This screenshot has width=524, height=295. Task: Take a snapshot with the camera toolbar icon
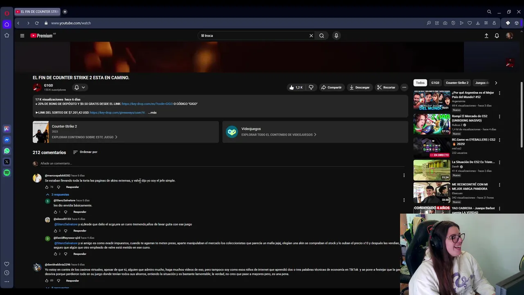pyautogui.click(x=445, y=23)
